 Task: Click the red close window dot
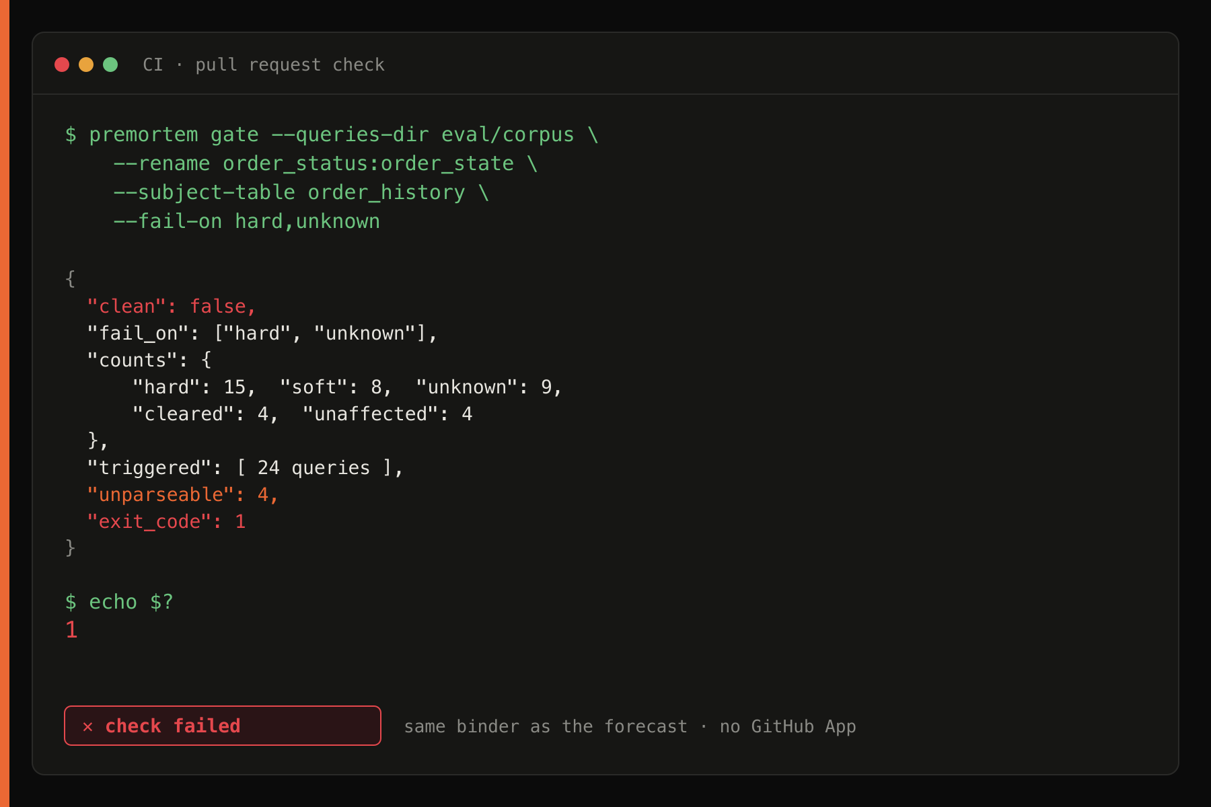click(x=62, y=65)
